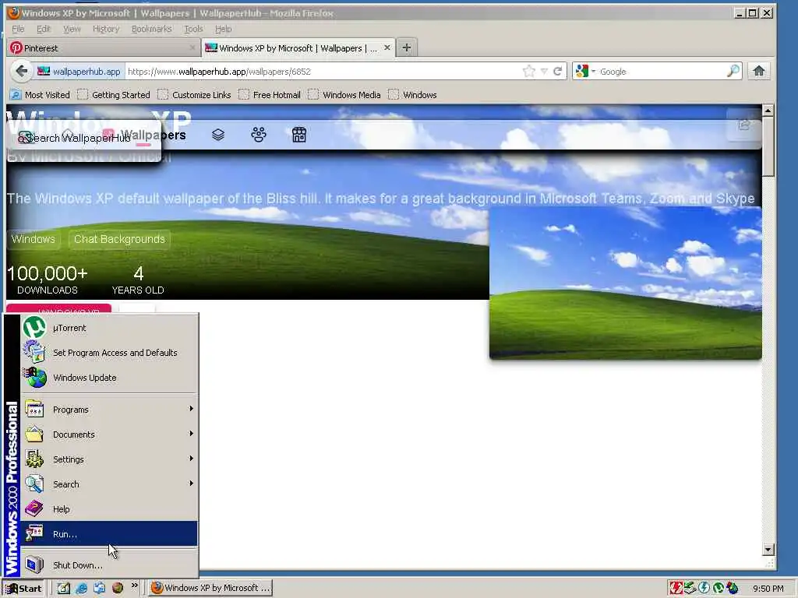Expand the Search submenu
This screenshot has height=598, width=798.
click(x=109, y=484)
